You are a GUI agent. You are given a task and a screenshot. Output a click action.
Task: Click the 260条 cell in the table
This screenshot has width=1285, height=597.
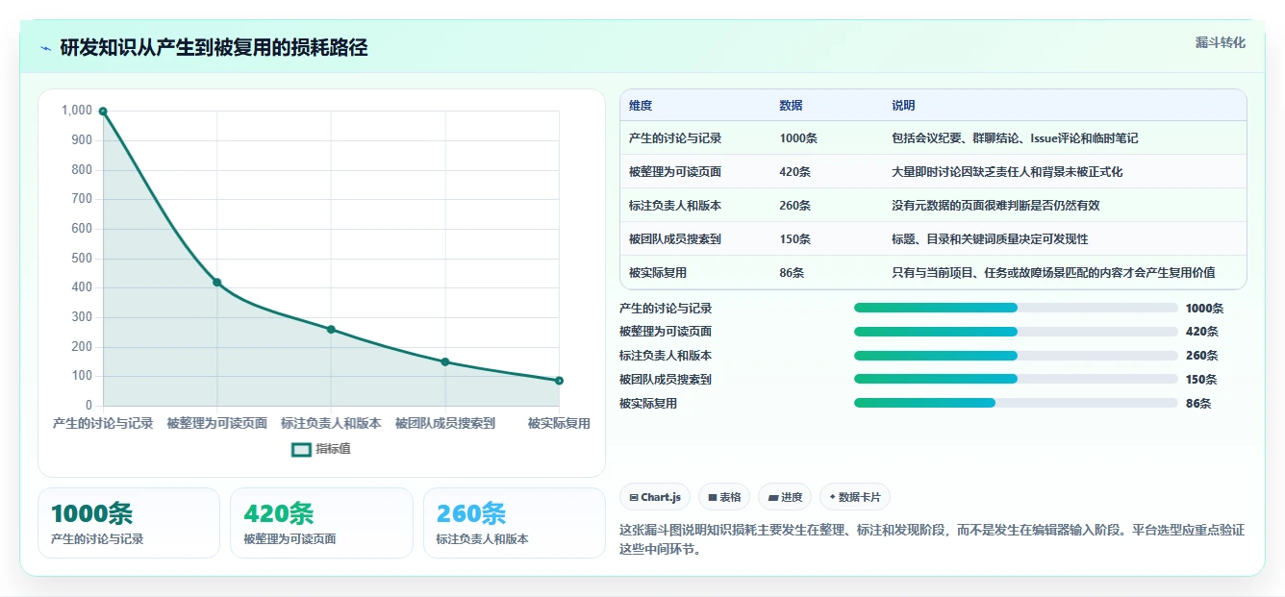point(795,206)
